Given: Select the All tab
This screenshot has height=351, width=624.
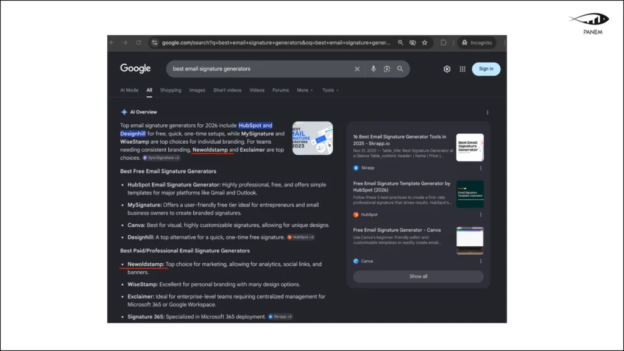Looking at the screenshot, I should click(149, 90).
